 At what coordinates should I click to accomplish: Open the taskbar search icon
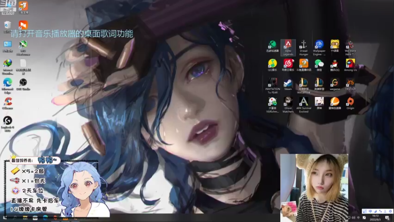15,218
